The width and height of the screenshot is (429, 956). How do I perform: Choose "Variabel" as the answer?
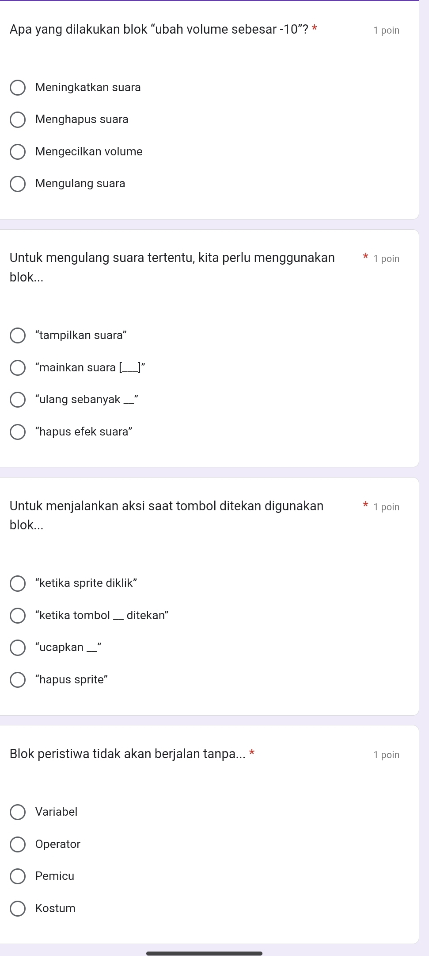(18, 812)
